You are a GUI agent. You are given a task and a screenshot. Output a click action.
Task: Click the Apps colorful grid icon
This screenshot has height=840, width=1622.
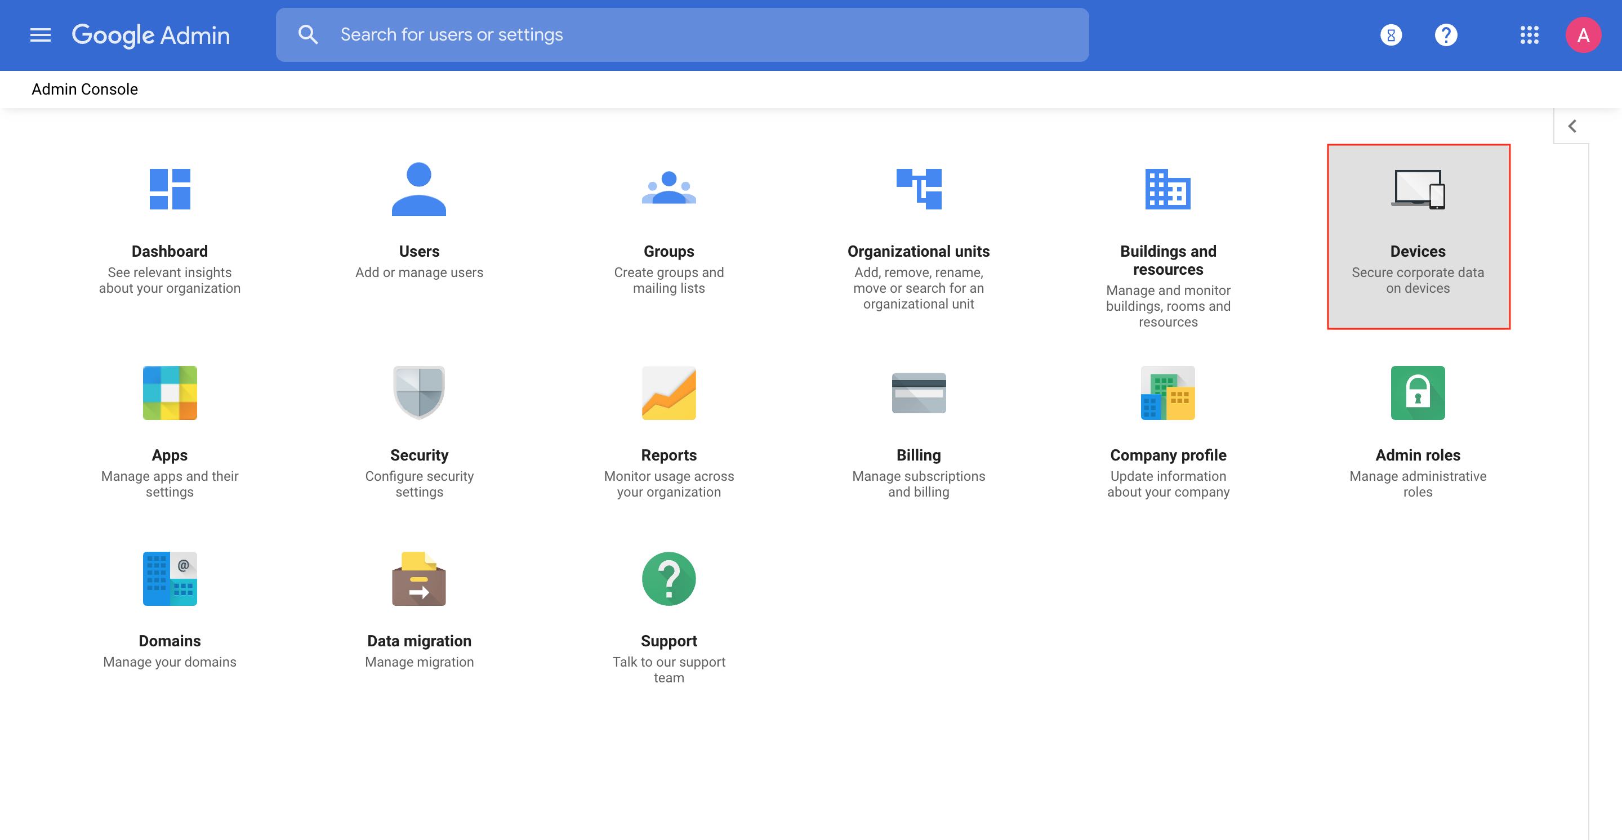[x=170, y=392]
